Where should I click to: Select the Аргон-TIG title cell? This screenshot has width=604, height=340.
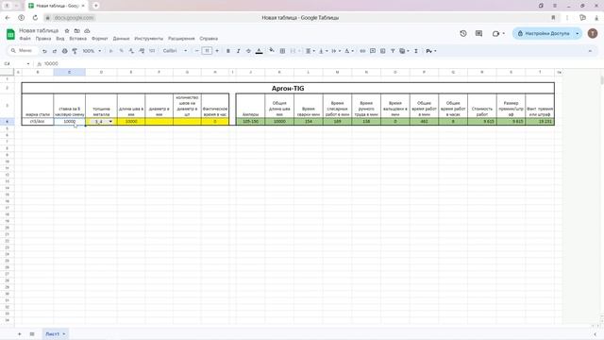(x=288, y=88)
